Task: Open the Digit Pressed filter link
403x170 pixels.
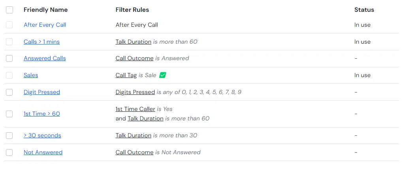Action: pos(42,92)
